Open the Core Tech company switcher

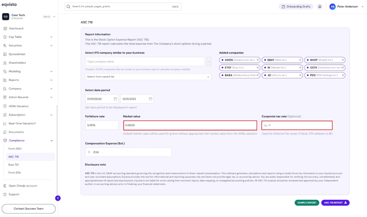coord(29,17)
